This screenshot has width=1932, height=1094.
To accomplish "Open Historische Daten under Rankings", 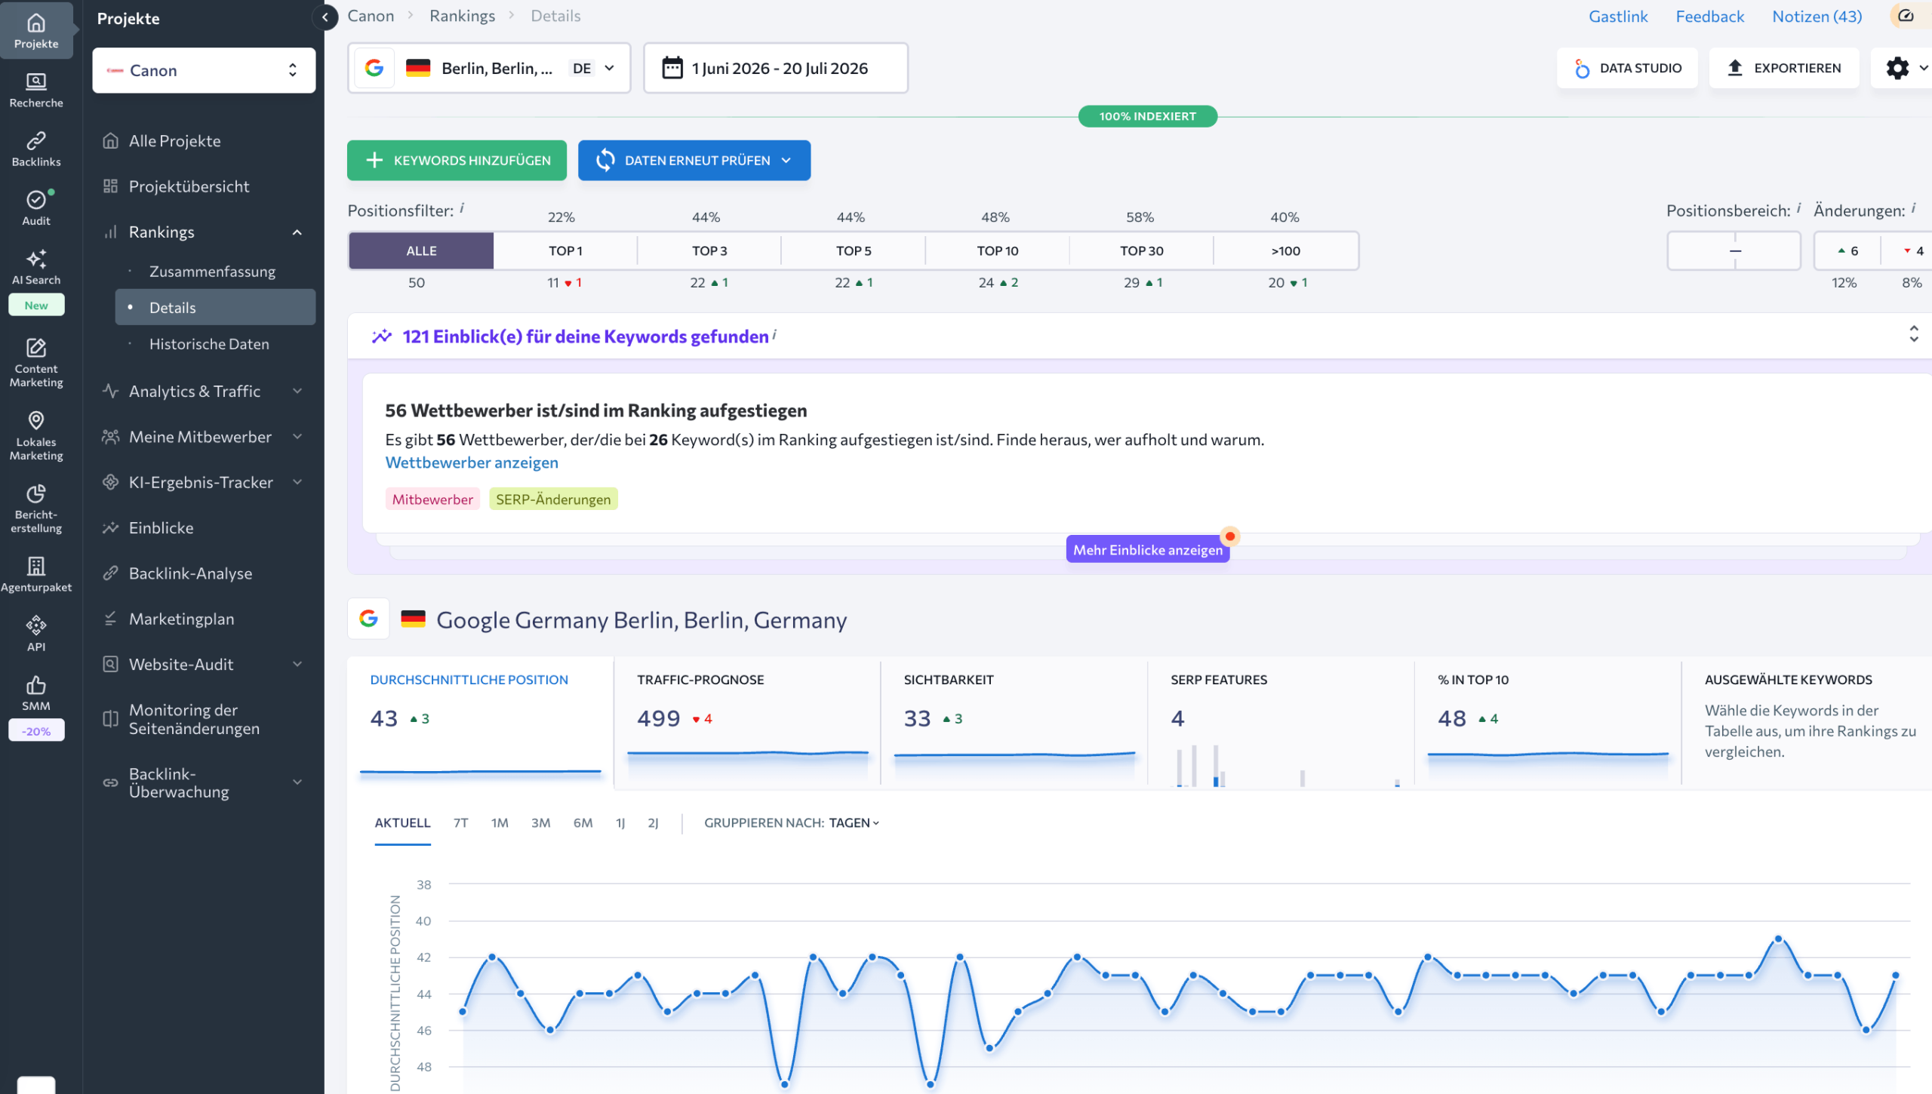I will click(209, 344).
